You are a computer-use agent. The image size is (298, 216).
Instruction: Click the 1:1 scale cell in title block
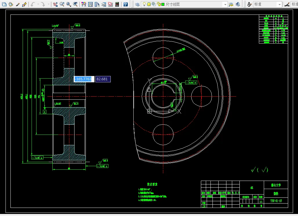coord(261,202)
